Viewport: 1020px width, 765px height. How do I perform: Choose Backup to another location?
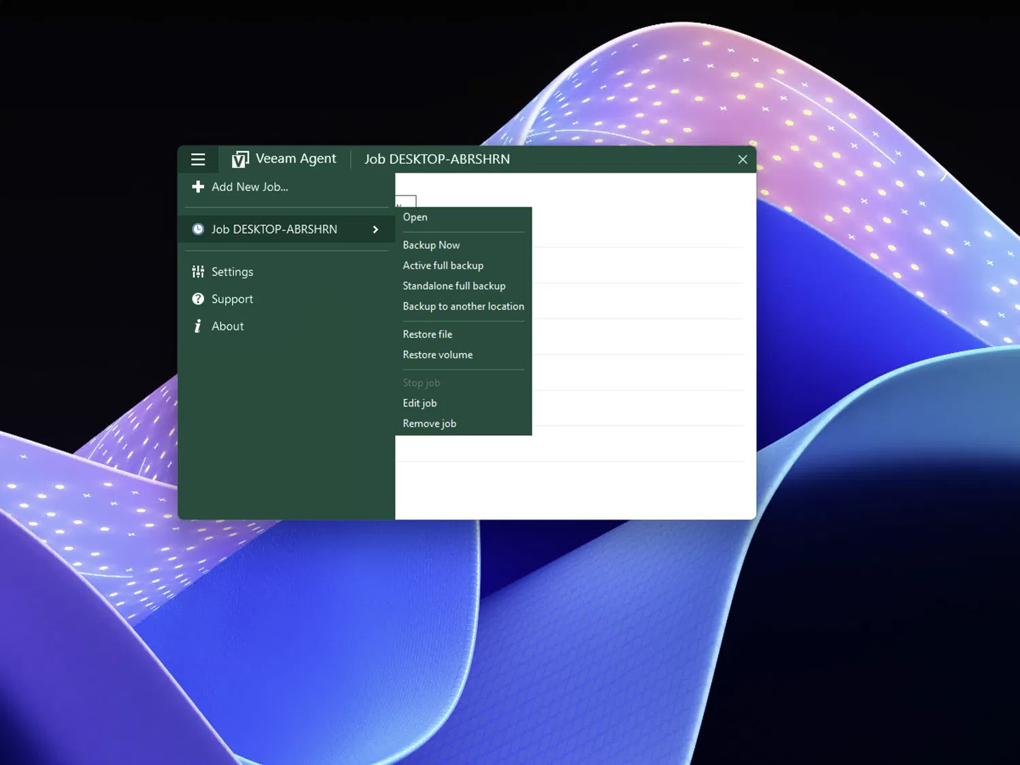[x=463, y=306]
